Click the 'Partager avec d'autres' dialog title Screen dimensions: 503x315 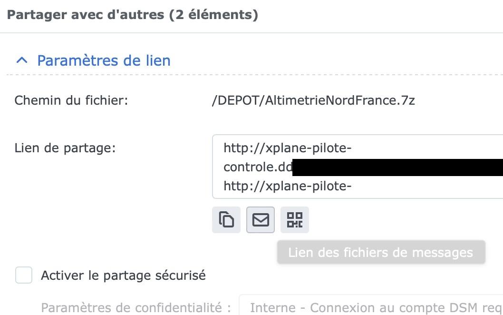click(x=87, y=15)
